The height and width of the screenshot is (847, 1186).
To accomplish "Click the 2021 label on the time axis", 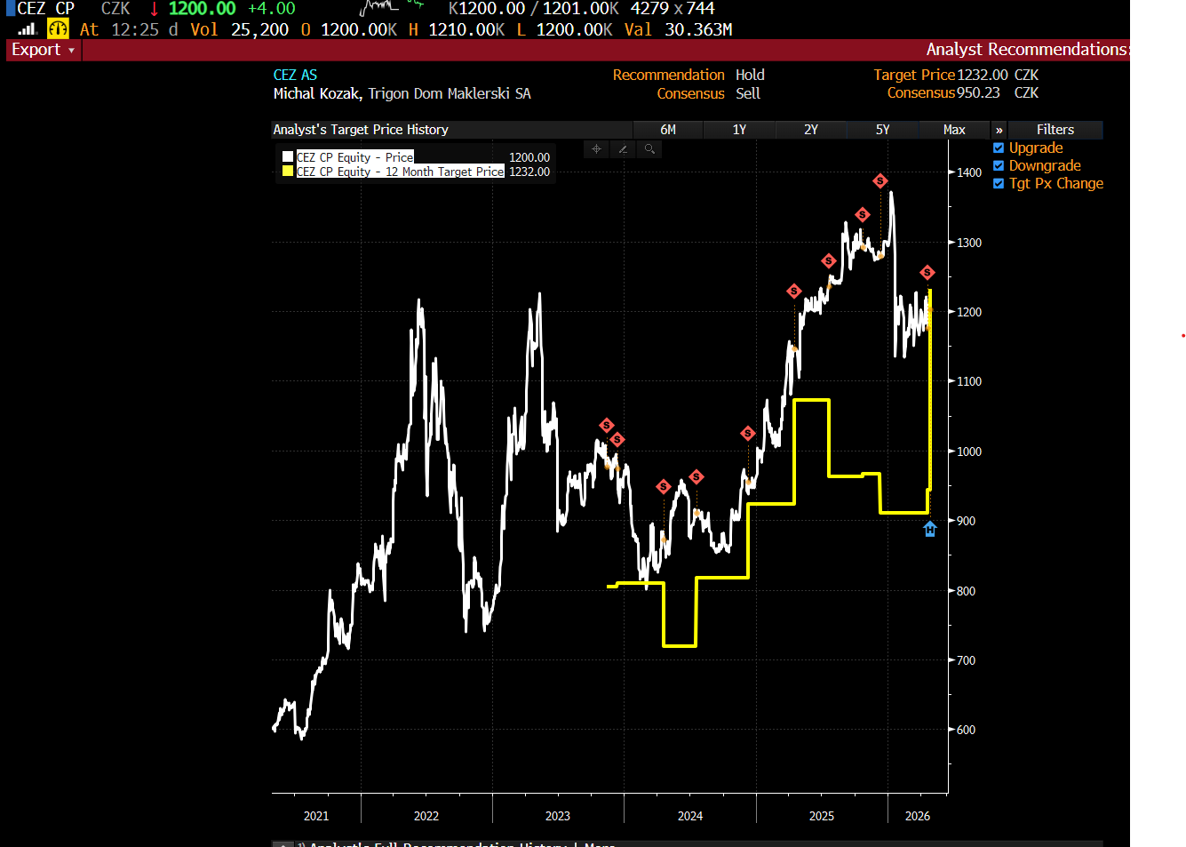I will (316, 816).
